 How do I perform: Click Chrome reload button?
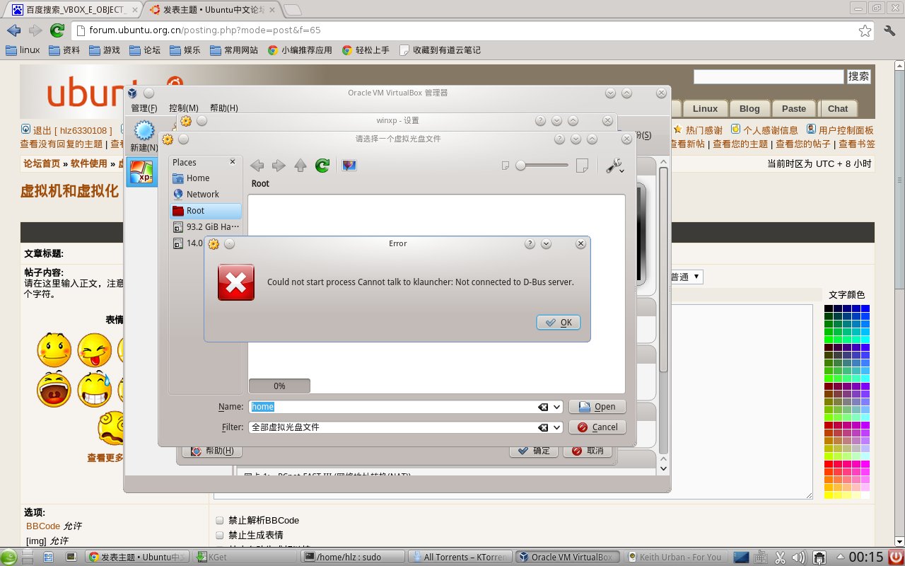[x=57, y=30]
